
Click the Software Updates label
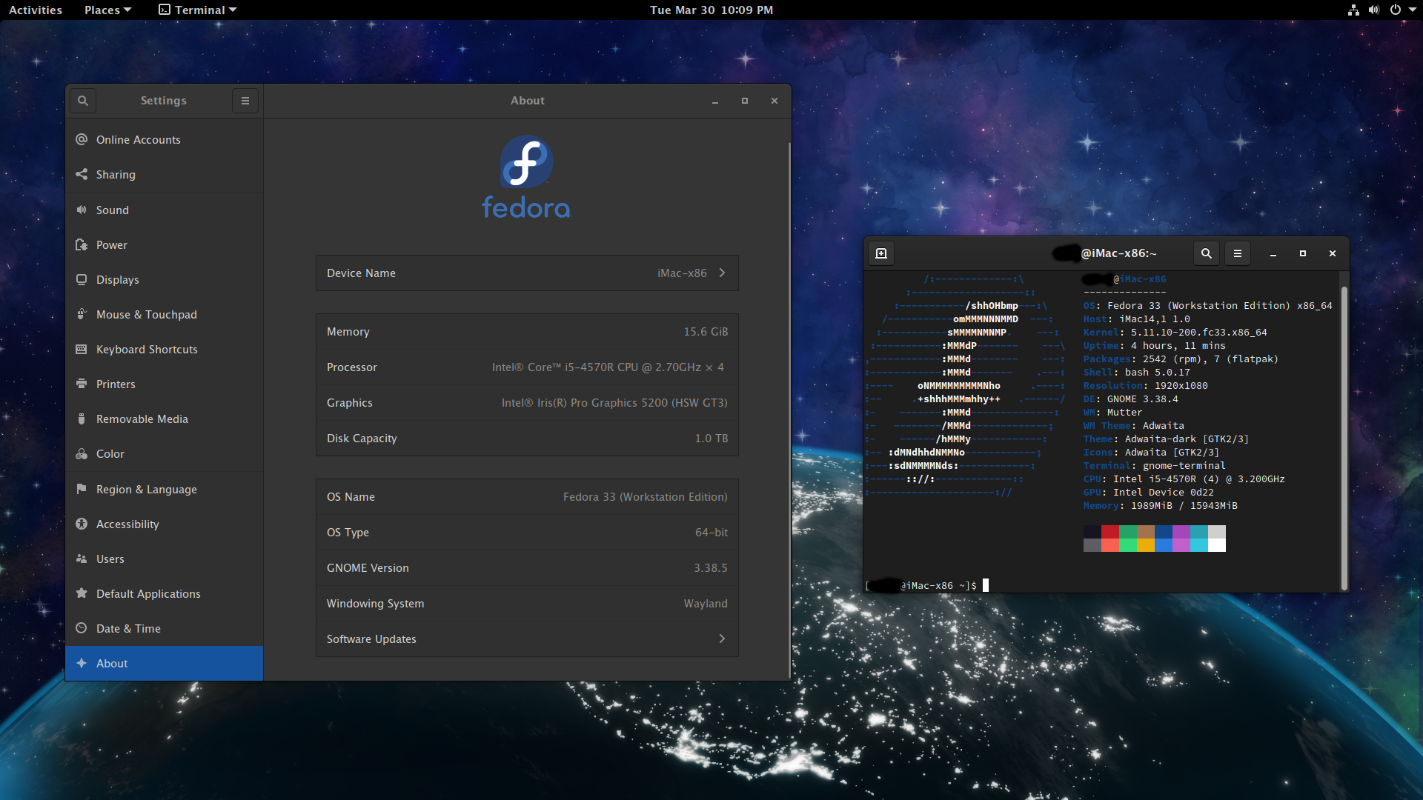coord(371,639)
